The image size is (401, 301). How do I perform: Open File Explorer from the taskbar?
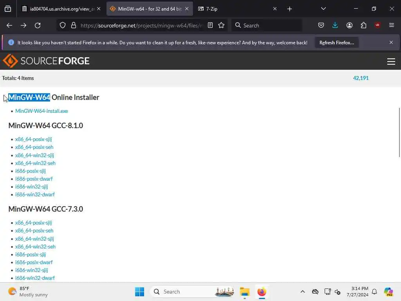pos(244,292)
